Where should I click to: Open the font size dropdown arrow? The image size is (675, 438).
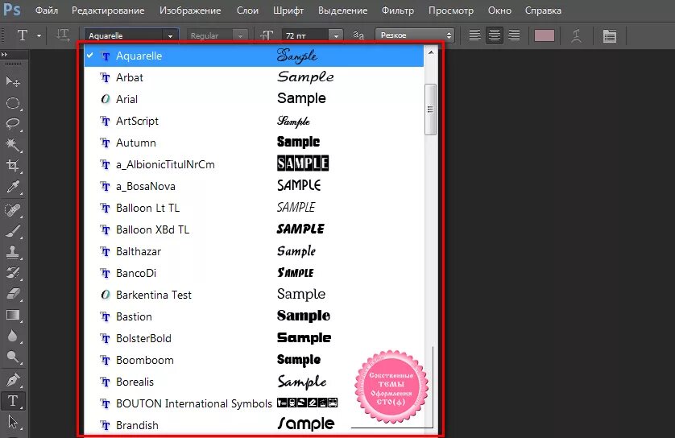(x=336, y=35)
